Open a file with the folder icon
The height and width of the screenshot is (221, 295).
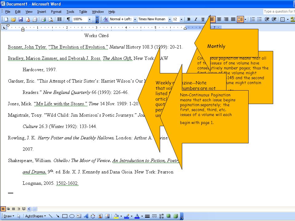point(13,19)
